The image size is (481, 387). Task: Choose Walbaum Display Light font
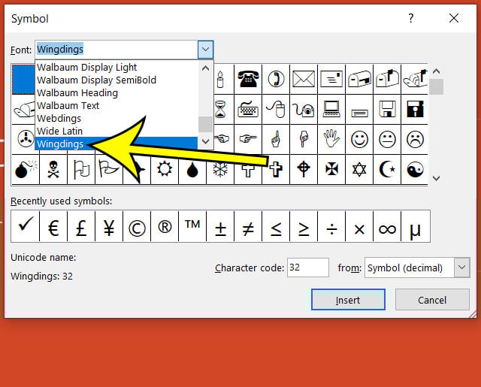tap(116, 67)
